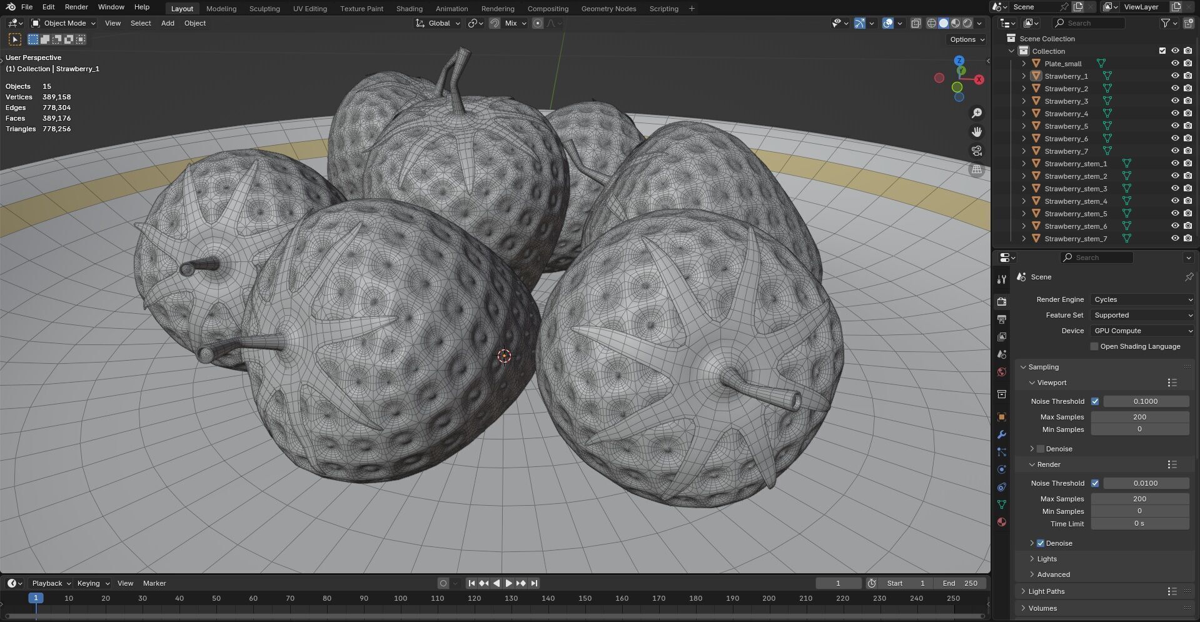Screen dimensions: 1200x622
Task: Enable the Viewport Denoise checkbox
Action: 1041,449
